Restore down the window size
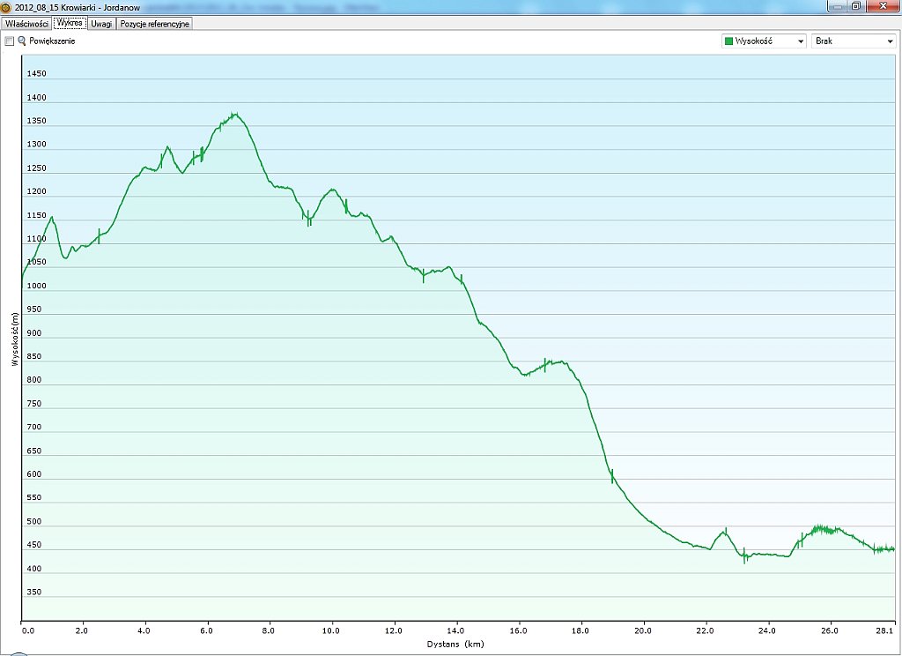The image size is (902, 656). point(855,6)
